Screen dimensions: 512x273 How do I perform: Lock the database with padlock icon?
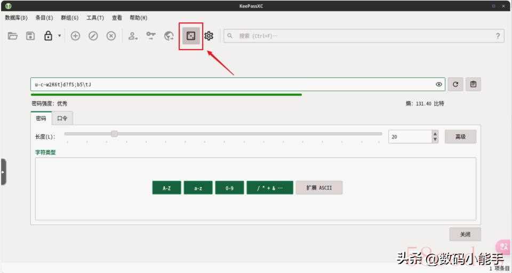click(x=48, y=36)
